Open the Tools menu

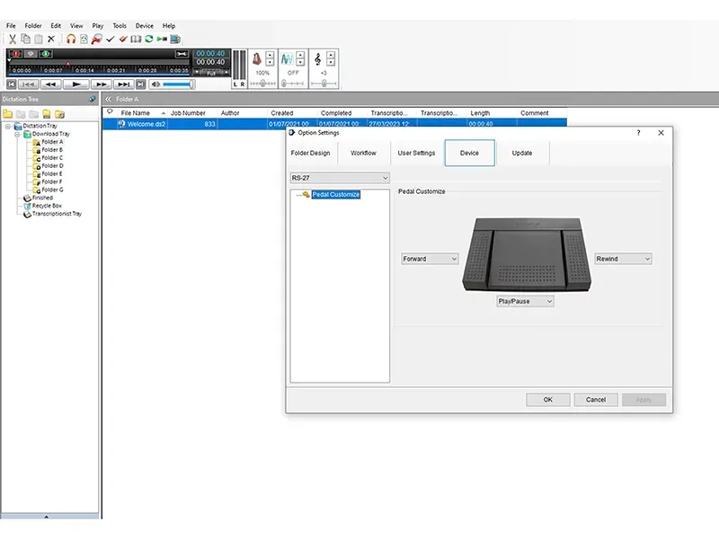pyautogui.click(x=120, y=26)
